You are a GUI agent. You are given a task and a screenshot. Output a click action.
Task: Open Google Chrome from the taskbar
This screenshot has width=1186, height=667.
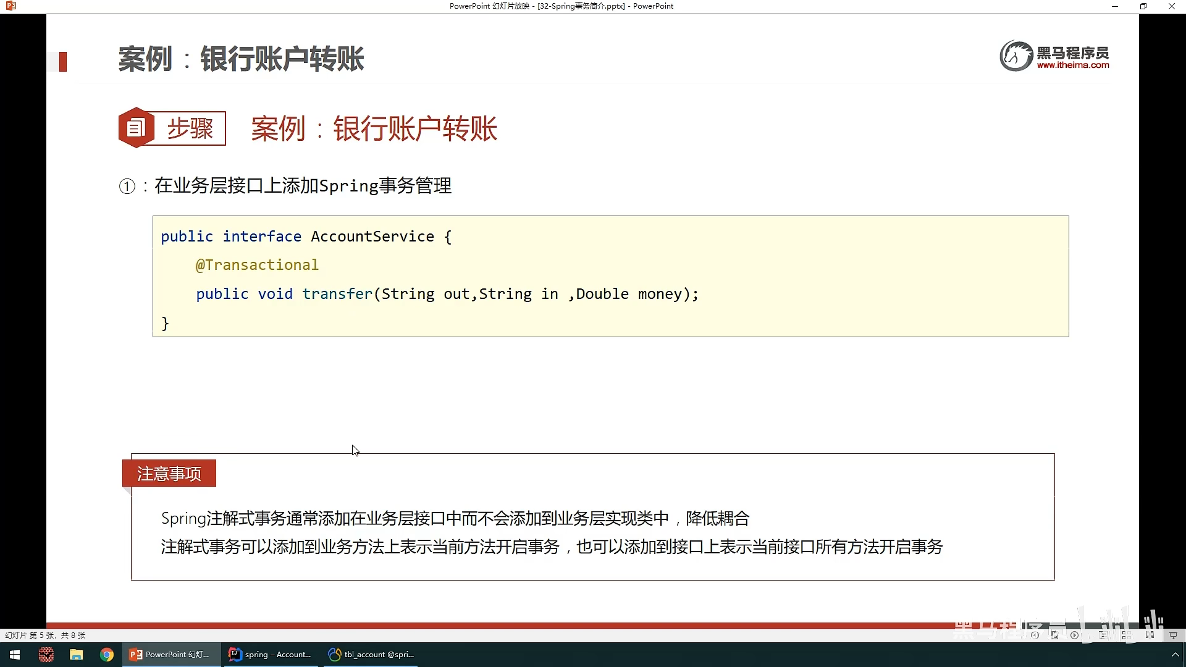click(107, 655)
